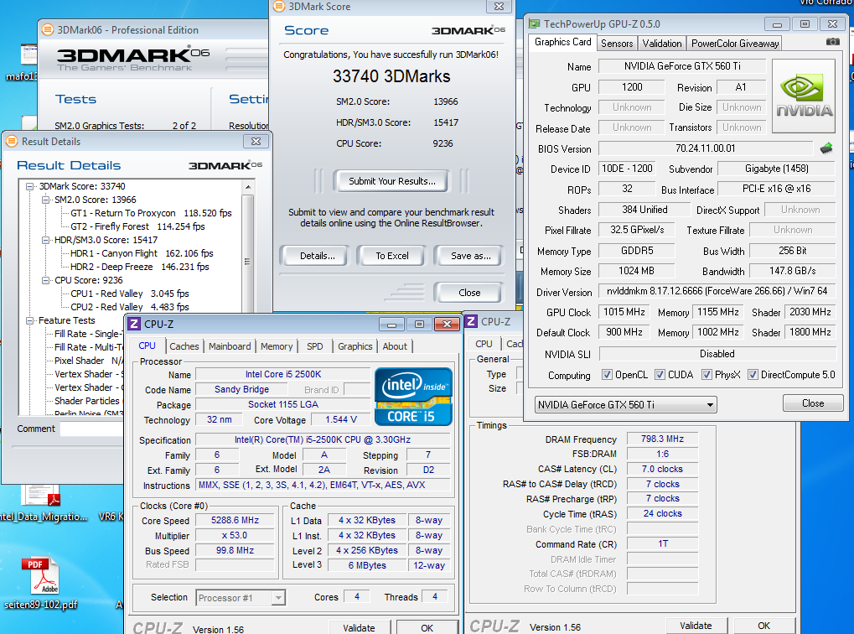
Task: Select GT1 - Return To Proxycon row
Action: (151, 213)
